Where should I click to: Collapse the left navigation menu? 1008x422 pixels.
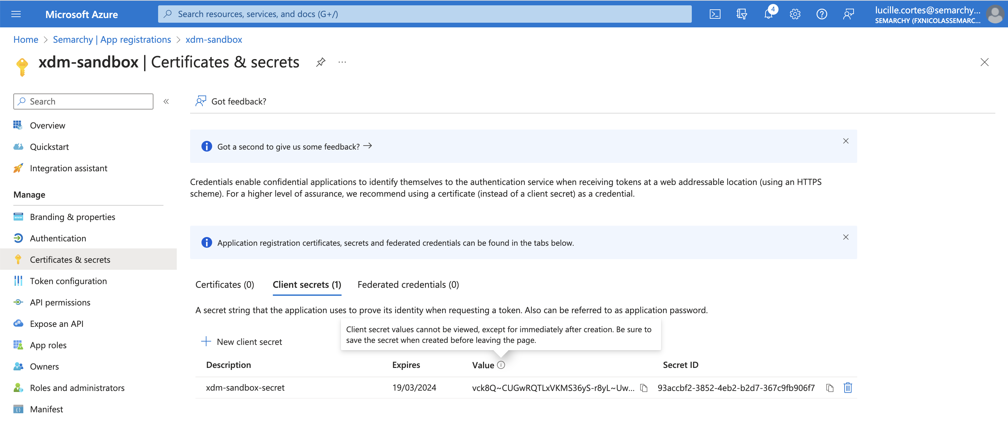click(x=166, y=101)
